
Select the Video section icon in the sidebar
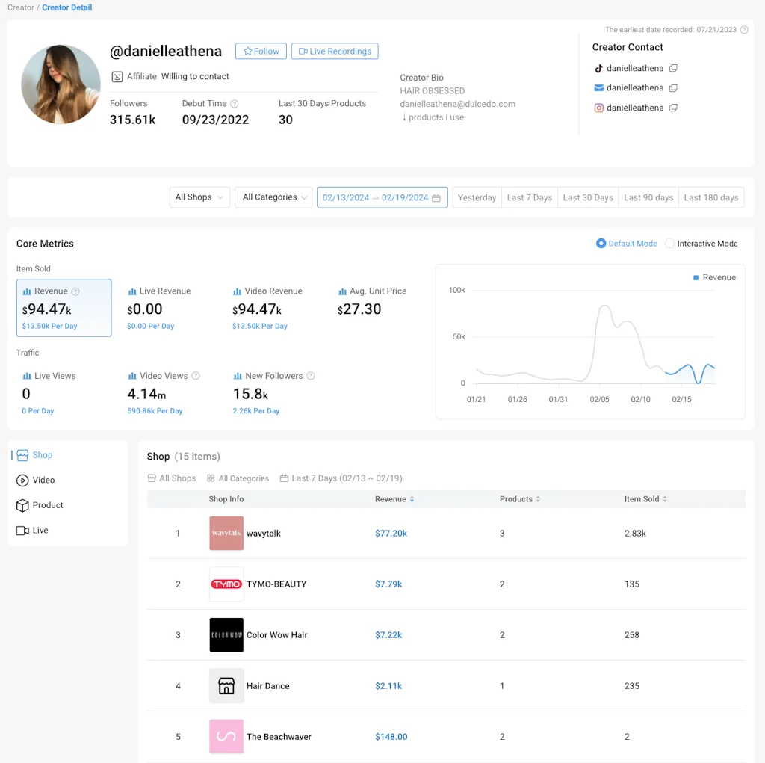[x=22, y=480]
